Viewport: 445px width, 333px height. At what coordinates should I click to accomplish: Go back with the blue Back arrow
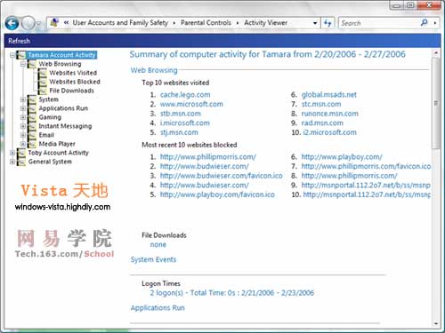click(x=12, y=23)
